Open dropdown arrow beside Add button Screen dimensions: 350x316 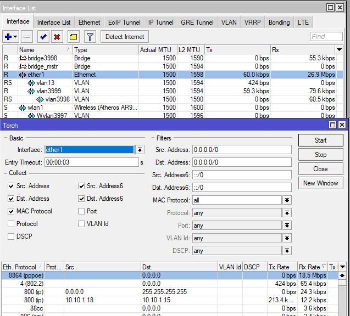pyautogui.click(x=15, y=37)
